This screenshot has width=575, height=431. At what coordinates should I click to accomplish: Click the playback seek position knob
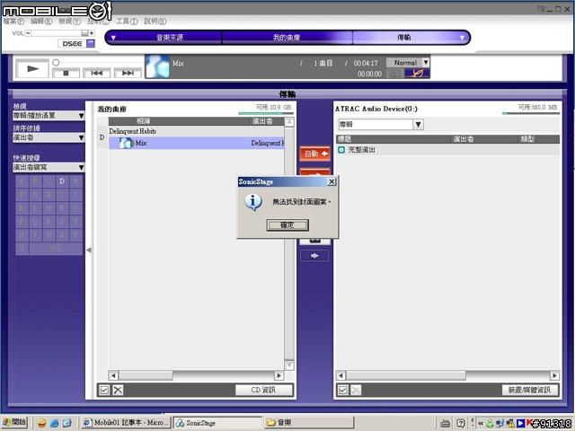coord(56,63)
